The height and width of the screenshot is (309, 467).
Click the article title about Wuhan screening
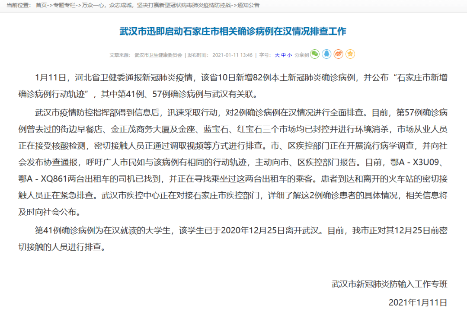(x=233, y=31)
